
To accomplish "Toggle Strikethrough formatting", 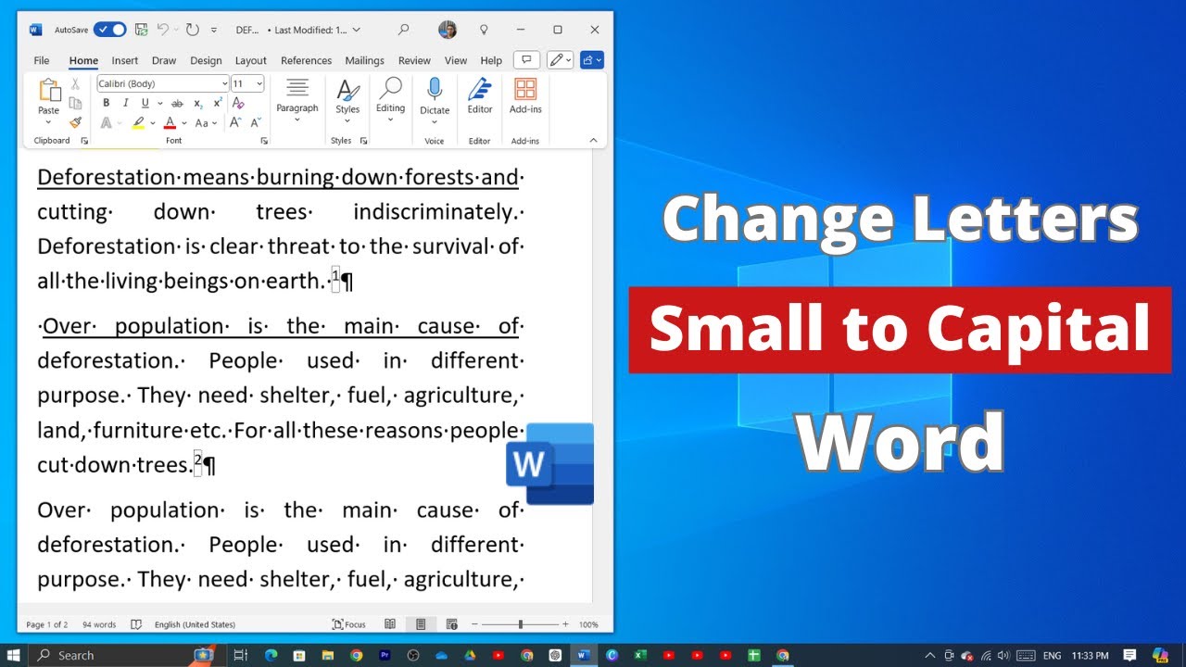I will [x=177, y=103].
